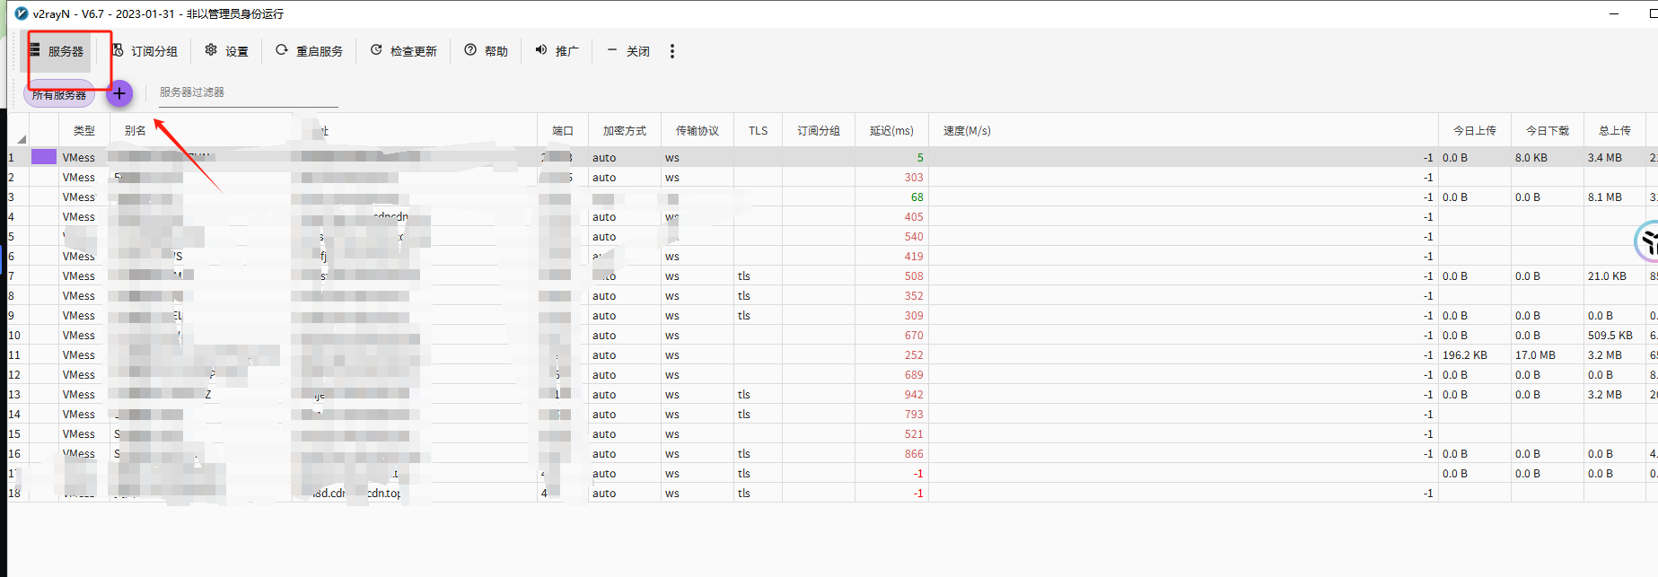Click the purple plus add group button
Screen dimensions: 1658x577
pos(119,93)
